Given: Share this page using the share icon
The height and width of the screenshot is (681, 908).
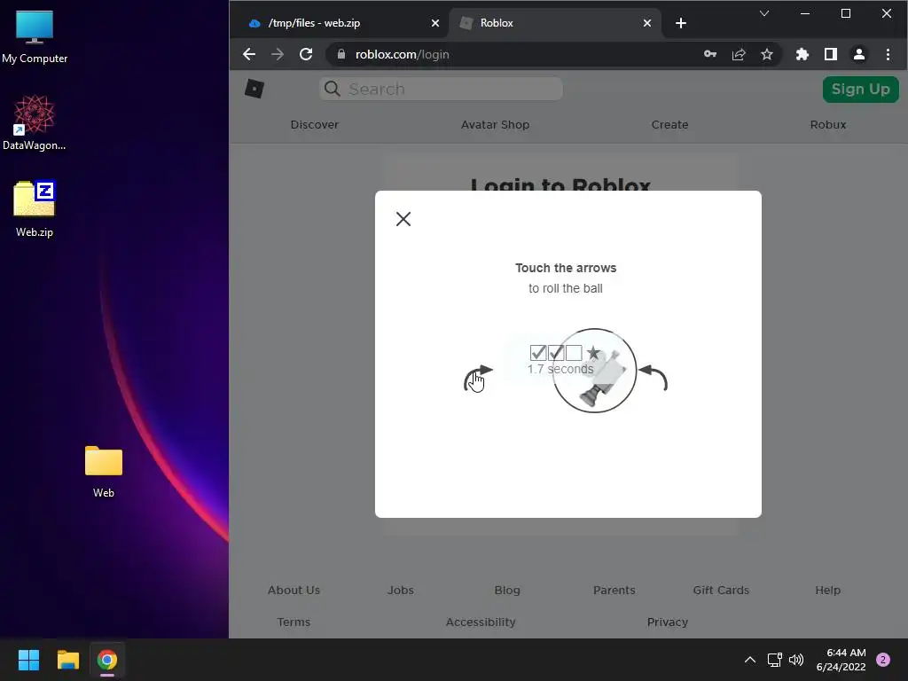Looking at the screenshot, I should pyautogui.click(x=739, y=54).
